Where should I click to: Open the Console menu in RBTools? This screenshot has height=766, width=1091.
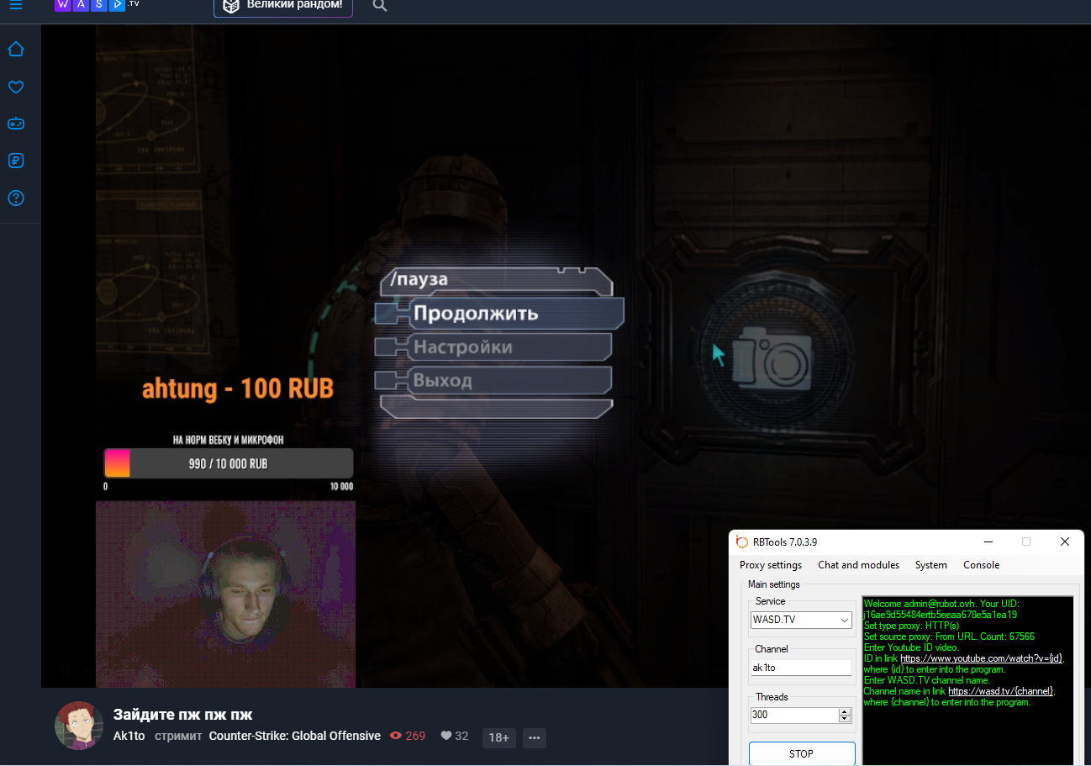pyautogui.click(x=981, y=565)
